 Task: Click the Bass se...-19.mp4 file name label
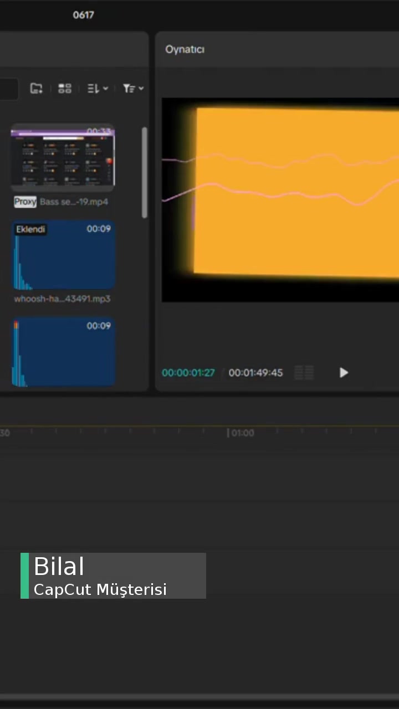tap(74, 202)
